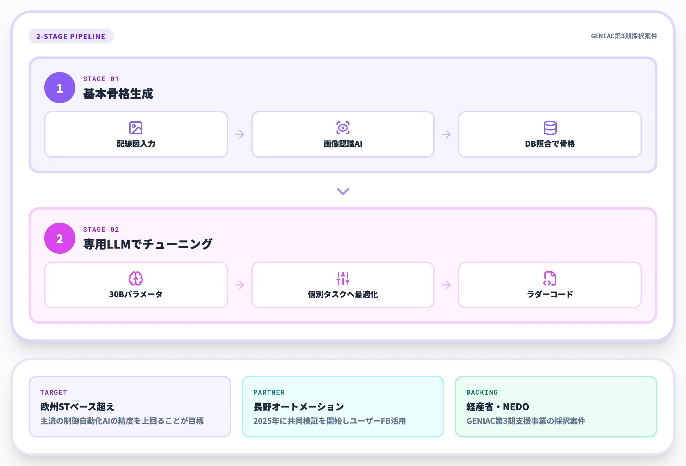This screenshot has height=466, width=686.
Task: Click the 専用LLMでチューニング heading
Action: coord(148,244)
